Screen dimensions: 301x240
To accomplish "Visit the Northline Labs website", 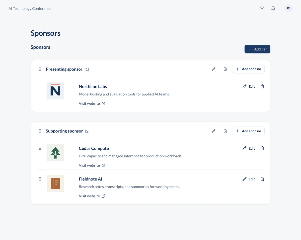I will [92, 103].
